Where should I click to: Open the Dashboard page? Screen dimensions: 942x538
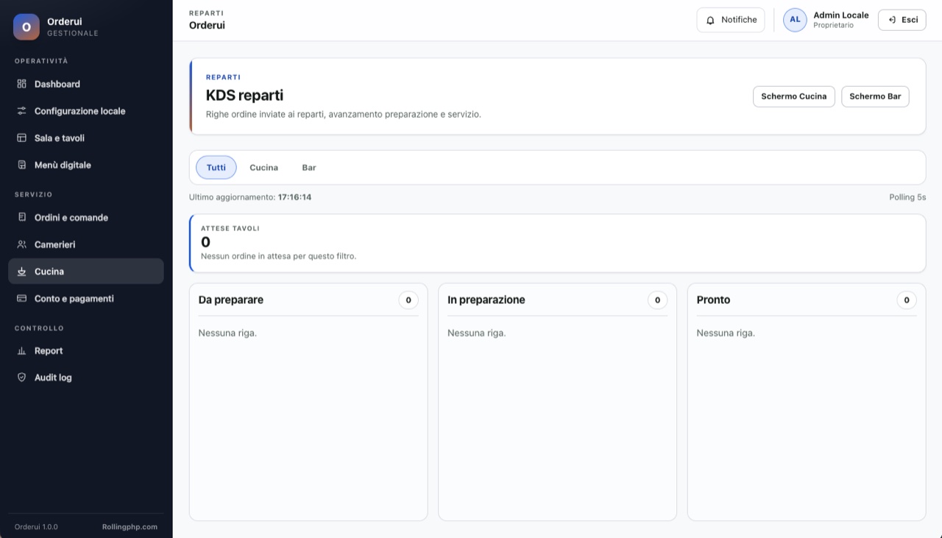[86, 84]
